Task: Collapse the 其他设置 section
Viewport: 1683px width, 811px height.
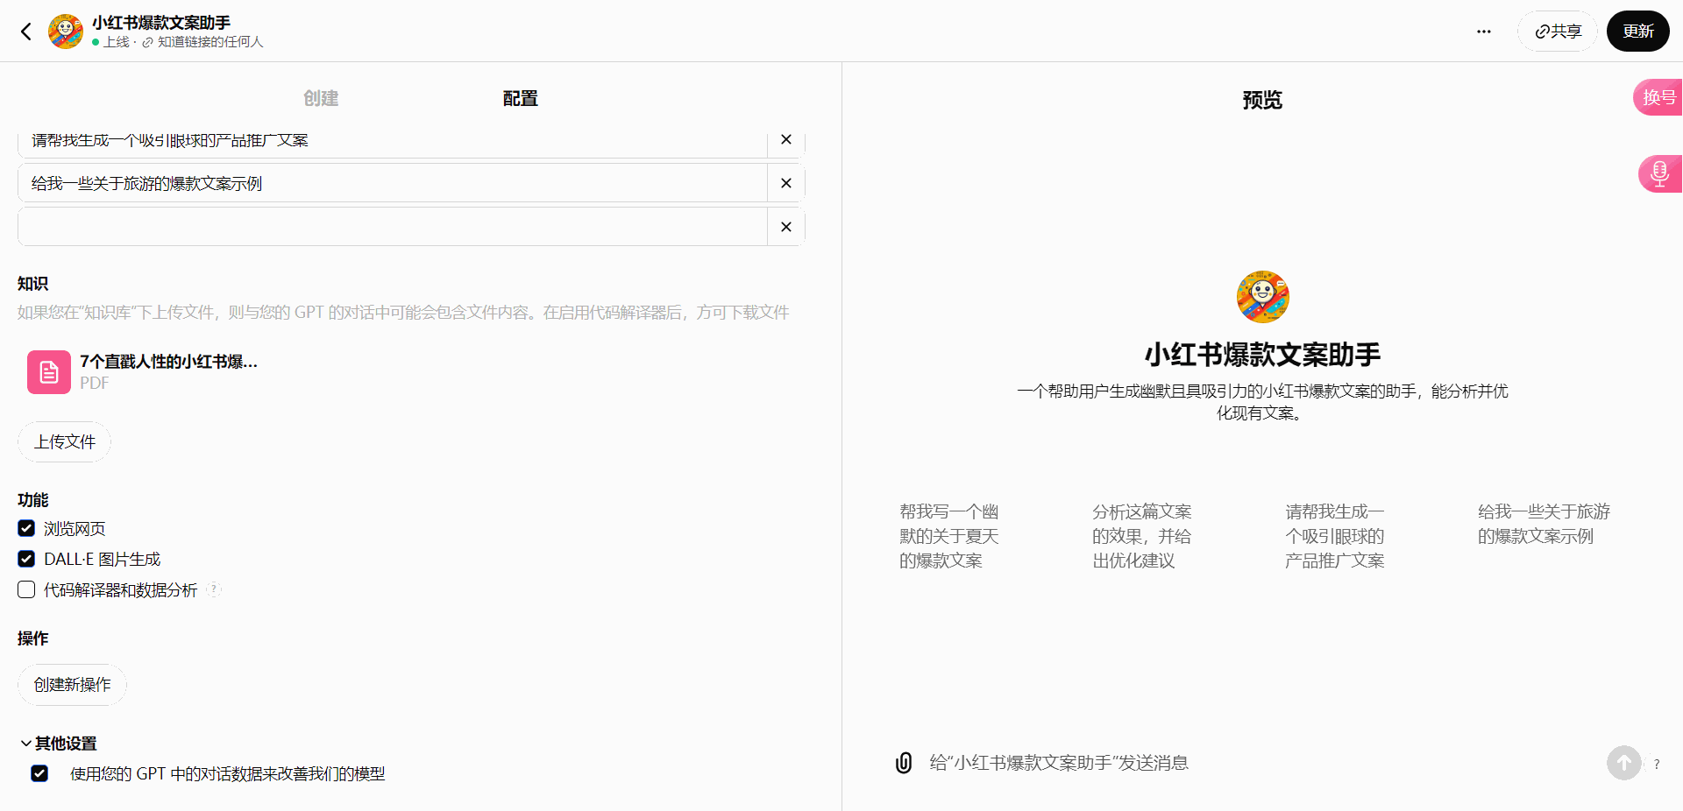Action: (58, 744)
